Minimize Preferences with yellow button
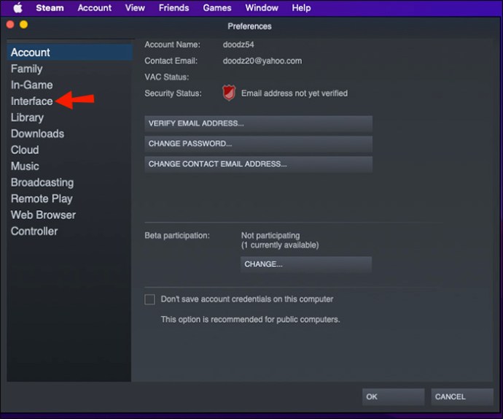 [24, 24]
